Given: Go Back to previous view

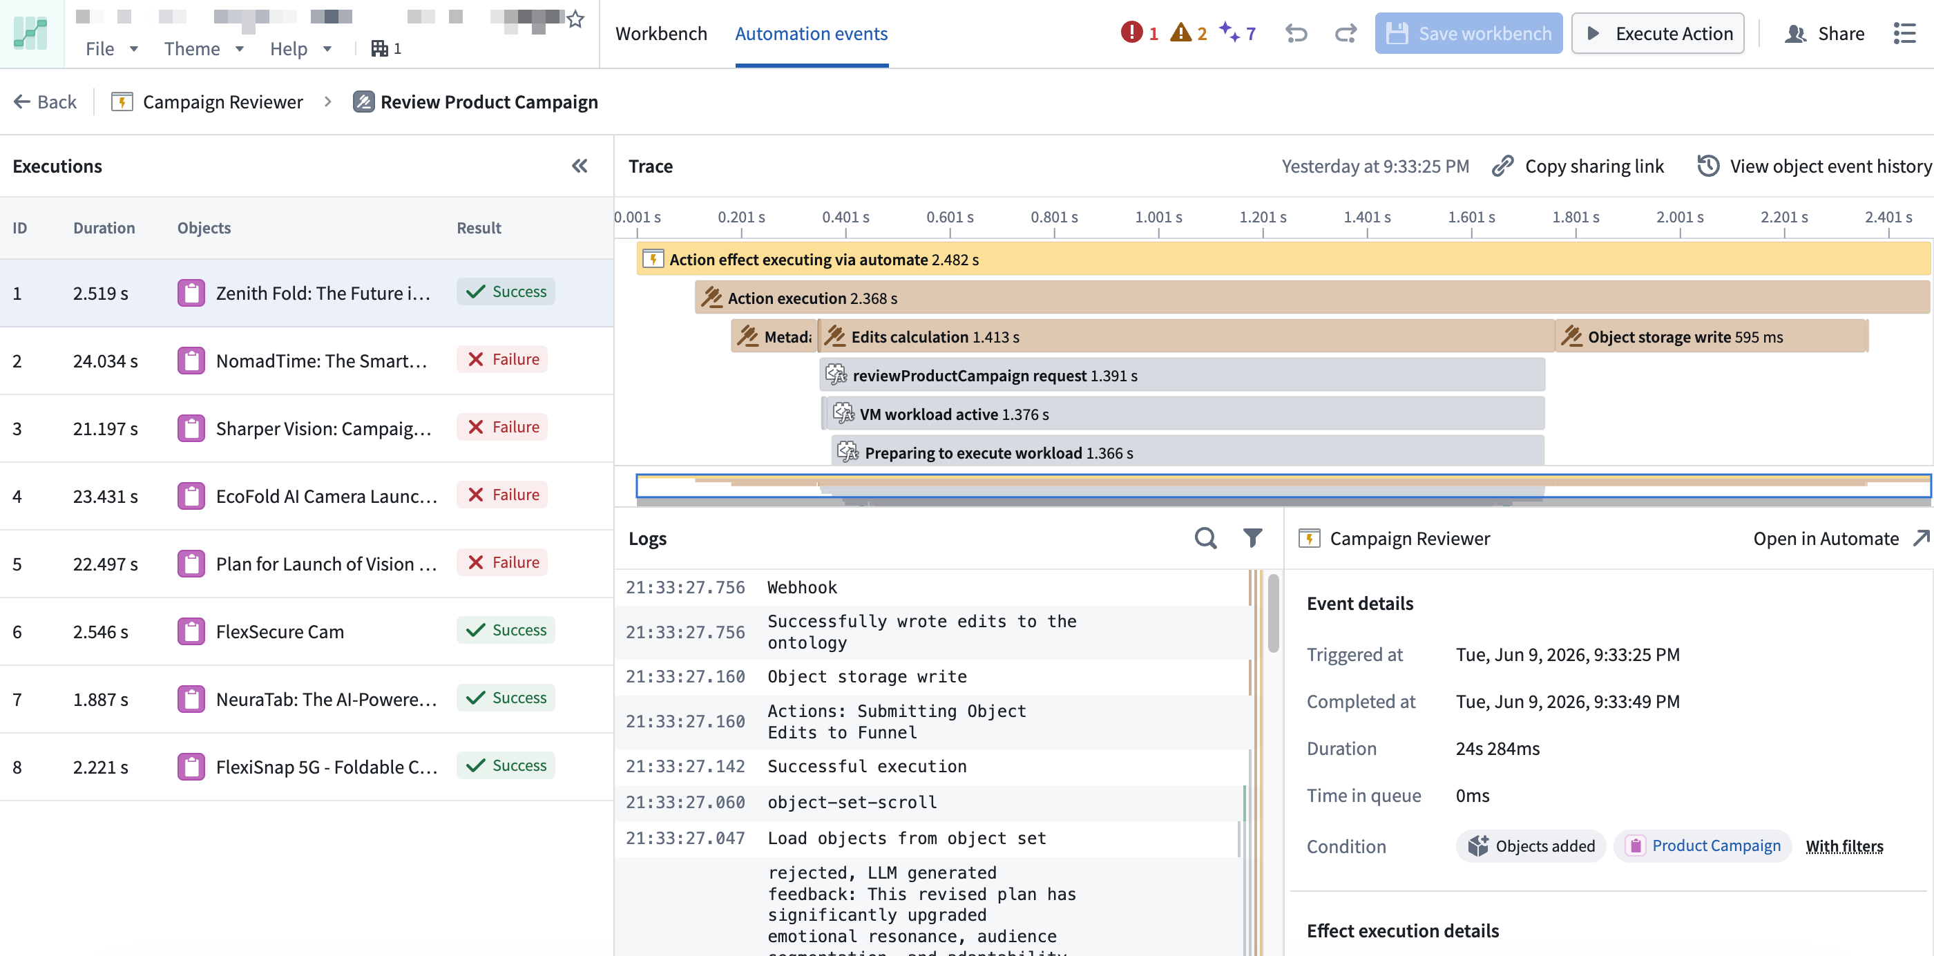Looking at the screenshot, I should pos(45,102).
